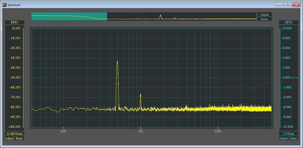Click the green highlighted overview range

click(69, 16)
